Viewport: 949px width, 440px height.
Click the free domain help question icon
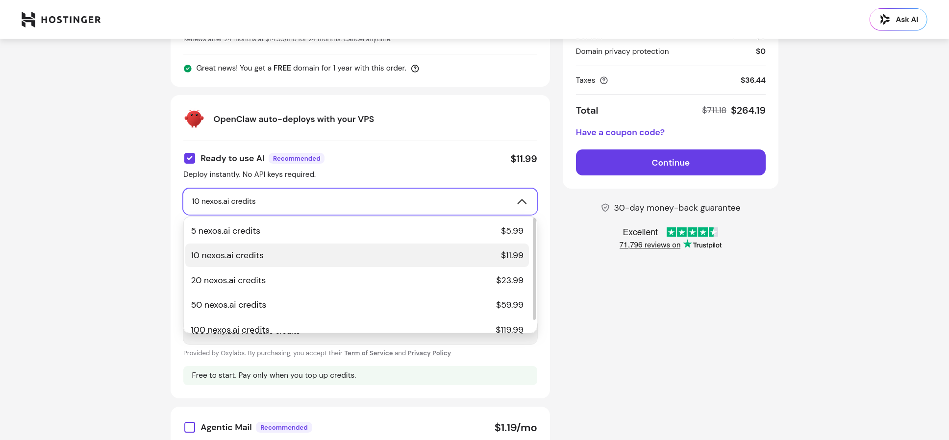coord(415,69)
